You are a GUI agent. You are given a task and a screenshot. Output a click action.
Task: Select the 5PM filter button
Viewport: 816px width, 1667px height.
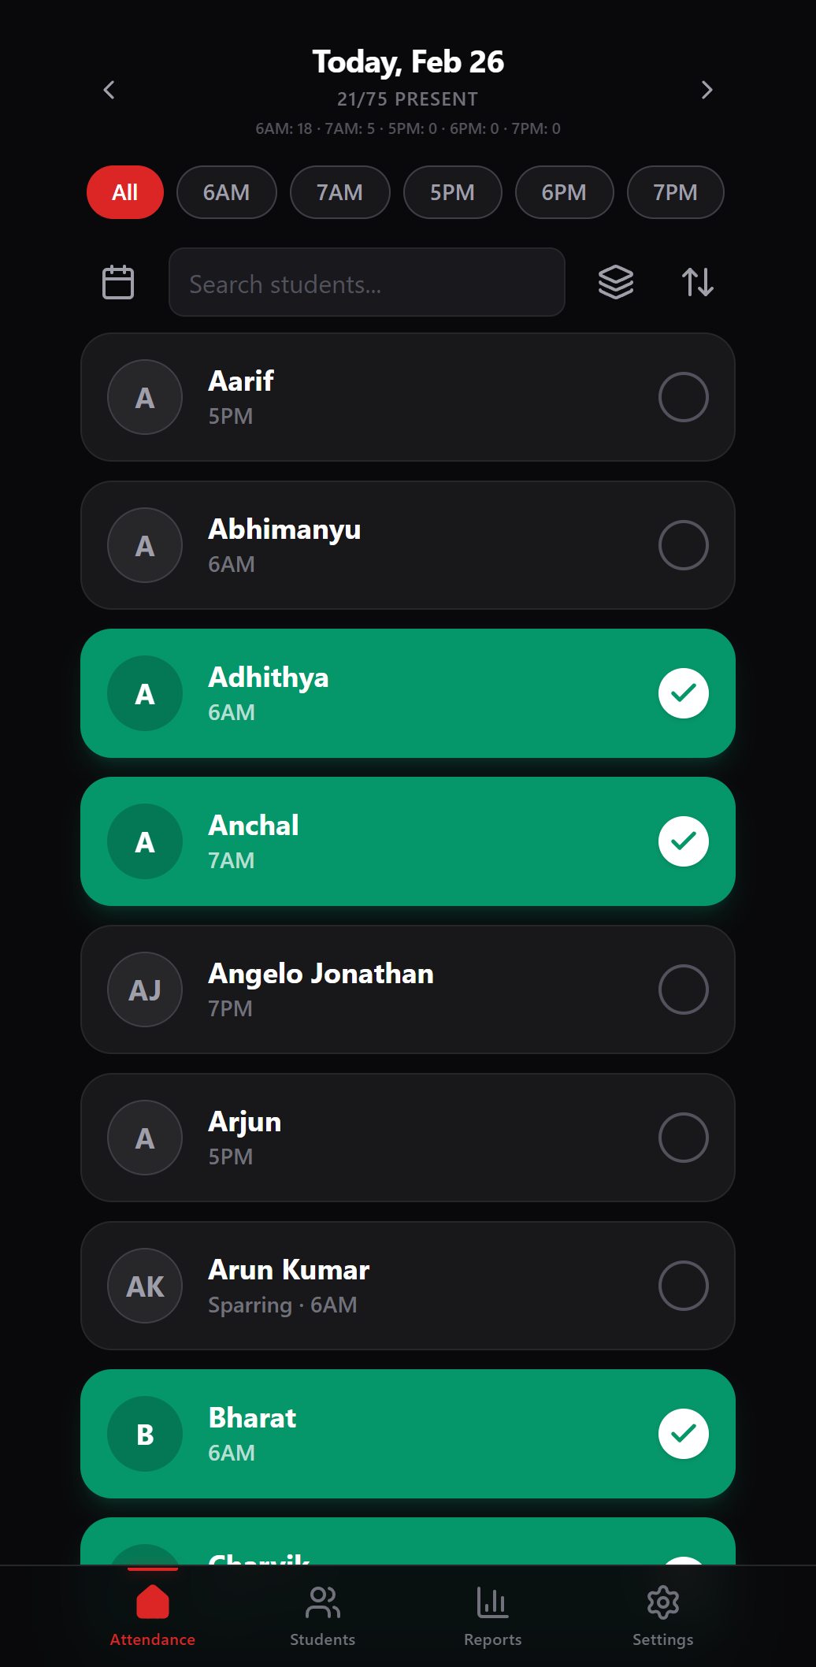[452, 191]
